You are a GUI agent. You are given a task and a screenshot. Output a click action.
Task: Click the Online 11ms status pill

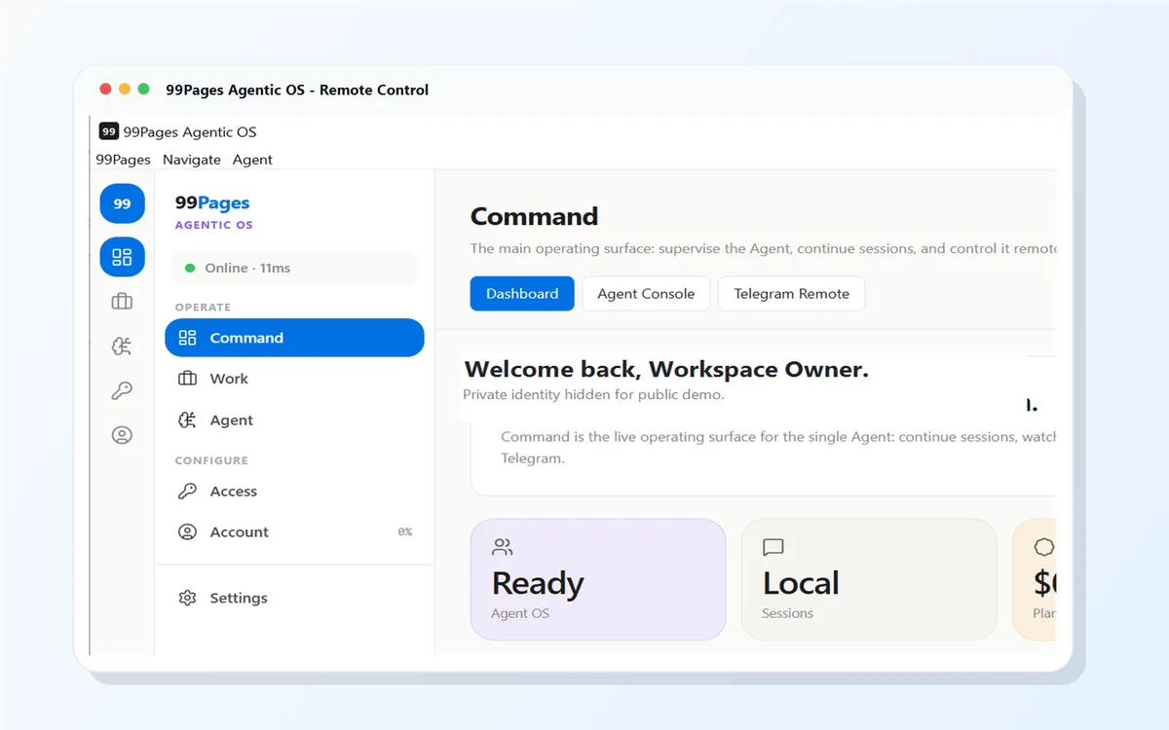coord(294,268)
